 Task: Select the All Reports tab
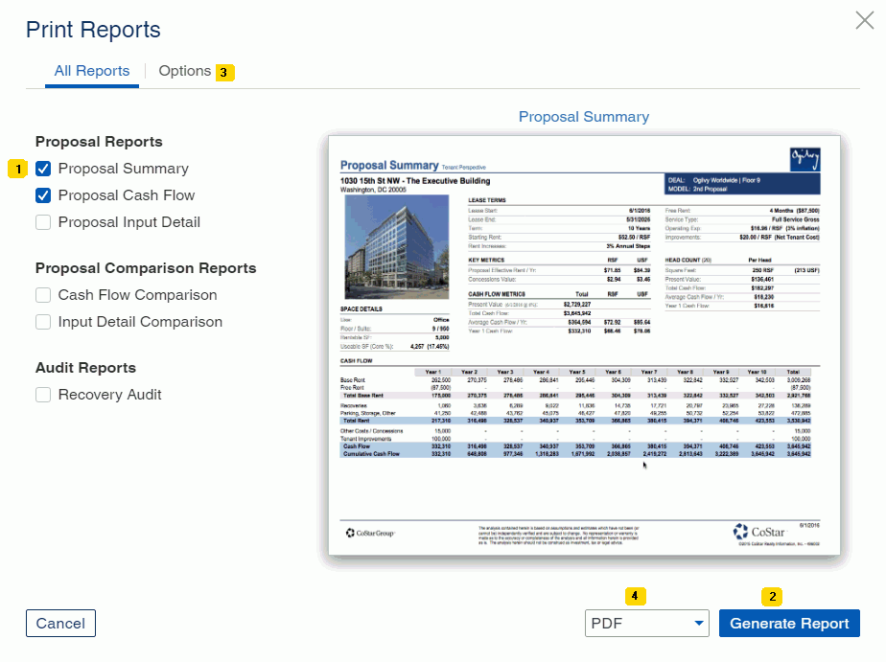coord(92,71)
